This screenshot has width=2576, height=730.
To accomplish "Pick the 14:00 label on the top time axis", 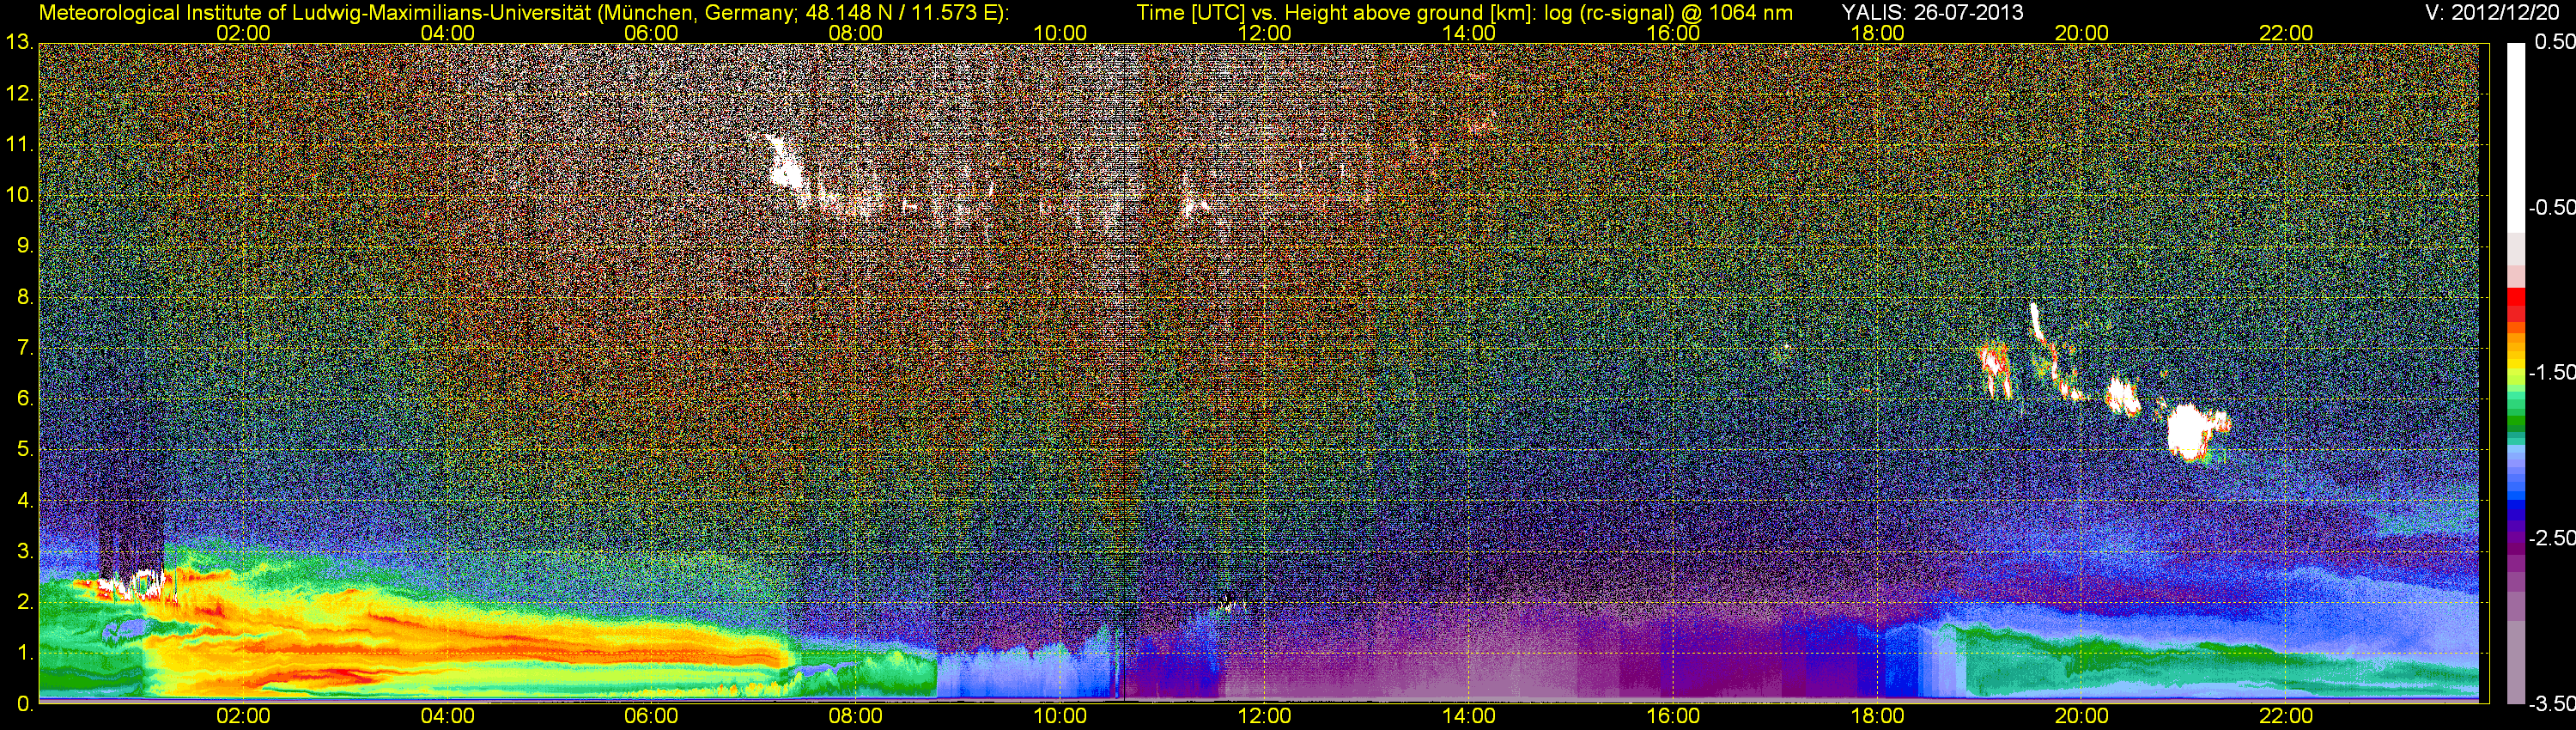I will pos(1469,33).
